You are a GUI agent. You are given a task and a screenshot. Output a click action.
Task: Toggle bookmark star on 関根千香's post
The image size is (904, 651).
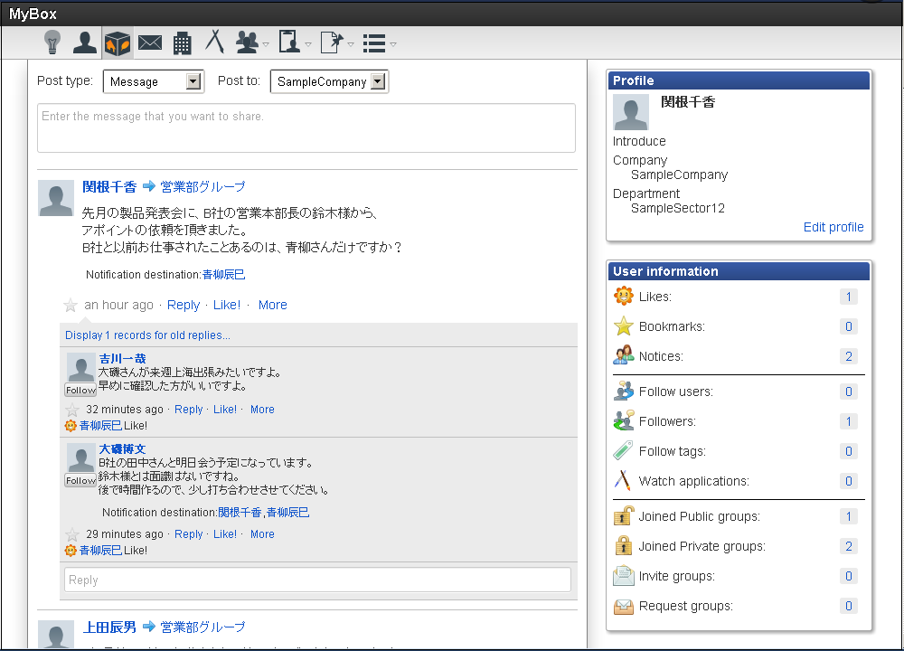pyautogui.click(x=71, y=306)
